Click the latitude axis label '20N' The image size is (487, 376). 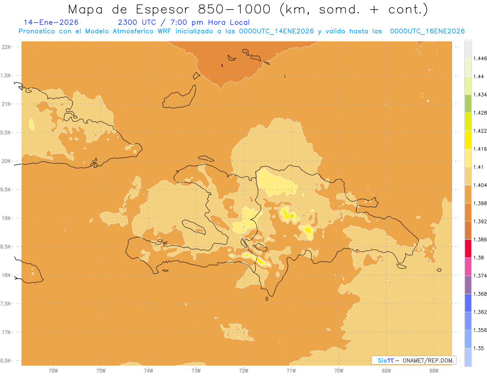pyautogui.click(x=6, y=161)
